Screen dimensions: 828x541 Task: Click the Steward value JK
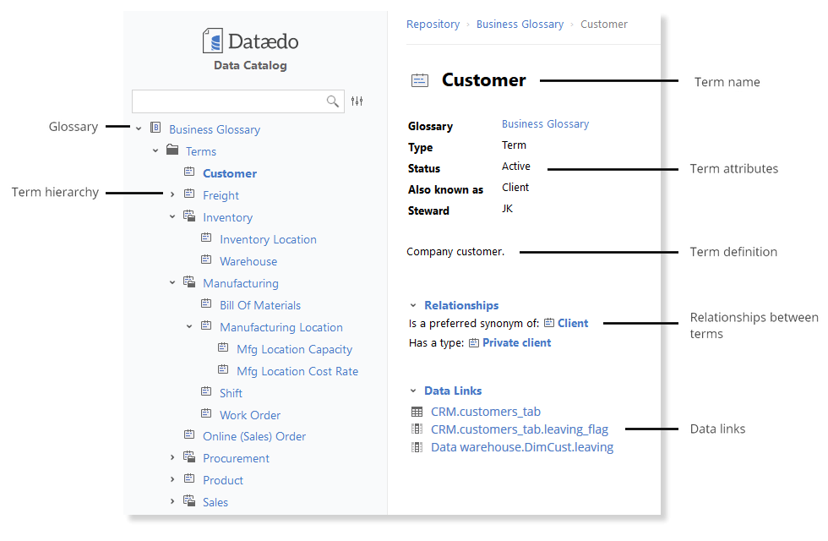pyautogui.click(x=507, y=208)
